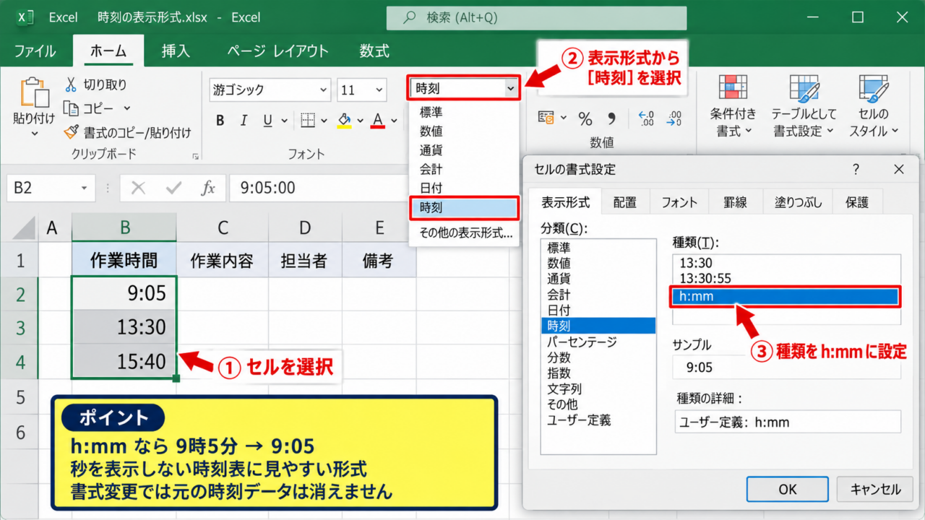Select column C header
925x520 pixels.
[223, 228]
